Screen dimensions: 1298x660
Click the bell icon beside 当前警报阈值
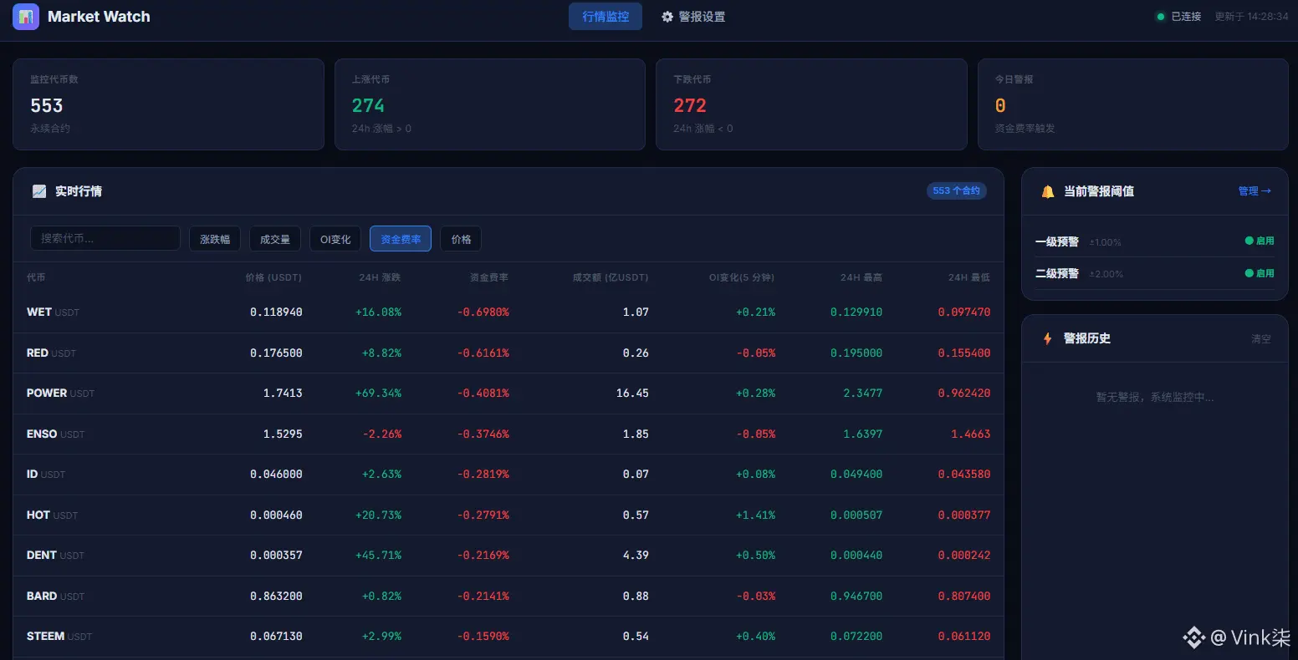coord(1048,191)
